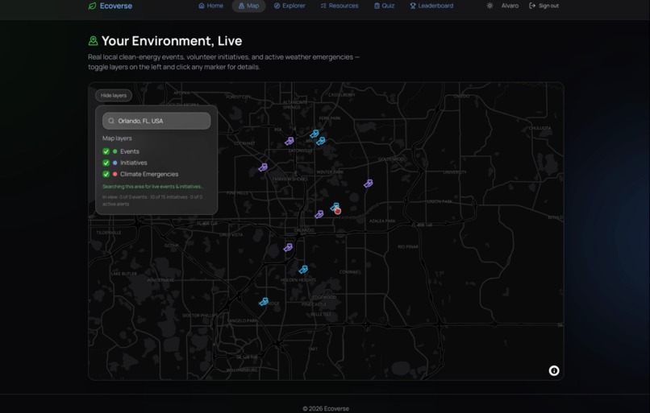Toggle the light/dark theme sun icon
Viewport: 650px width, 413px height.
490,6
